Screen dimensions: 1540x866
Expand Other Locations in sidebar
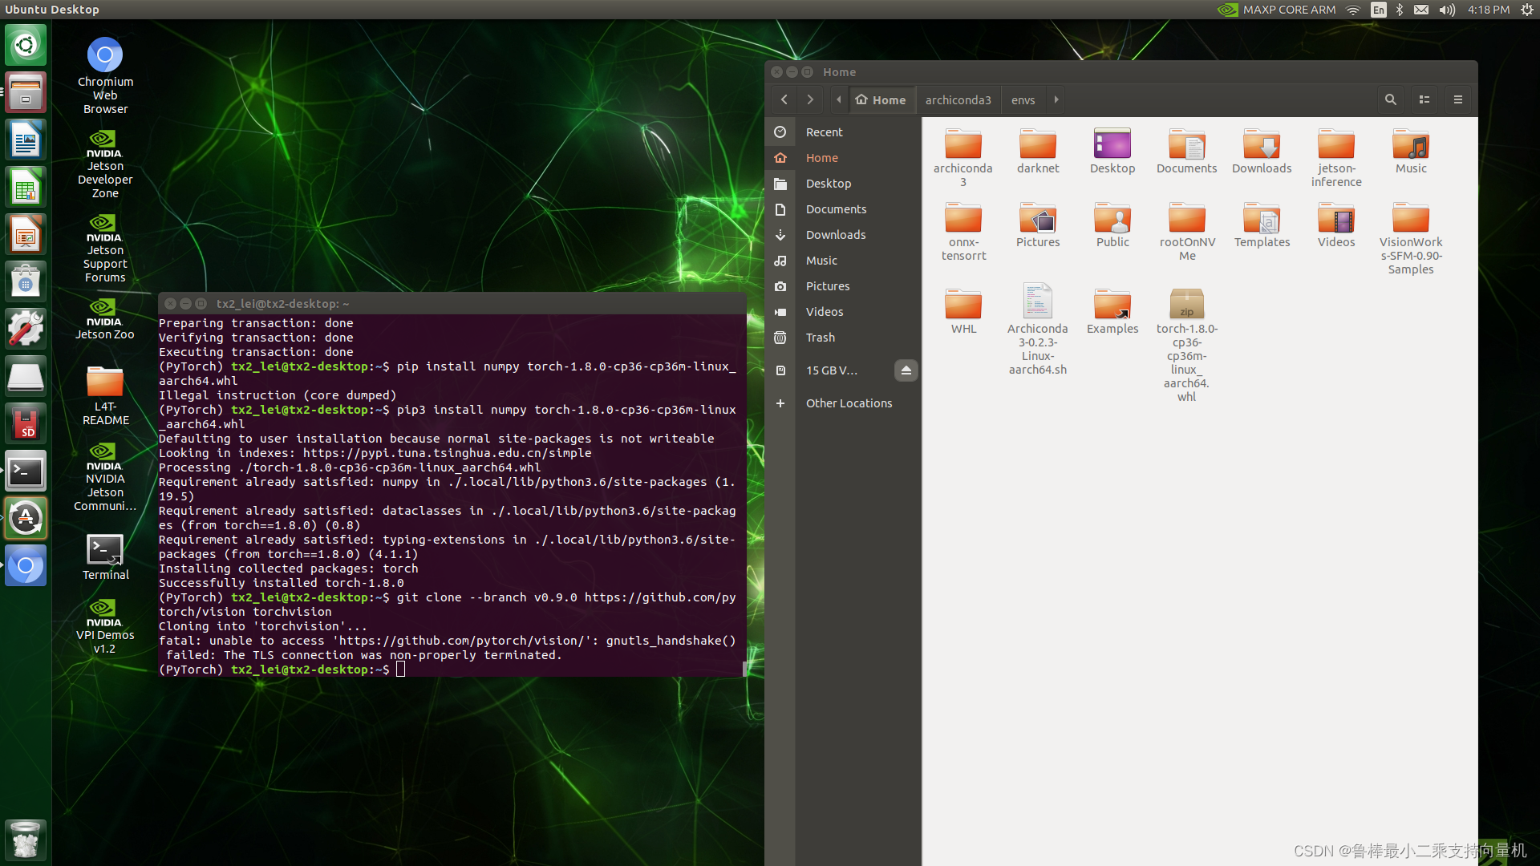tap(849, 403)
